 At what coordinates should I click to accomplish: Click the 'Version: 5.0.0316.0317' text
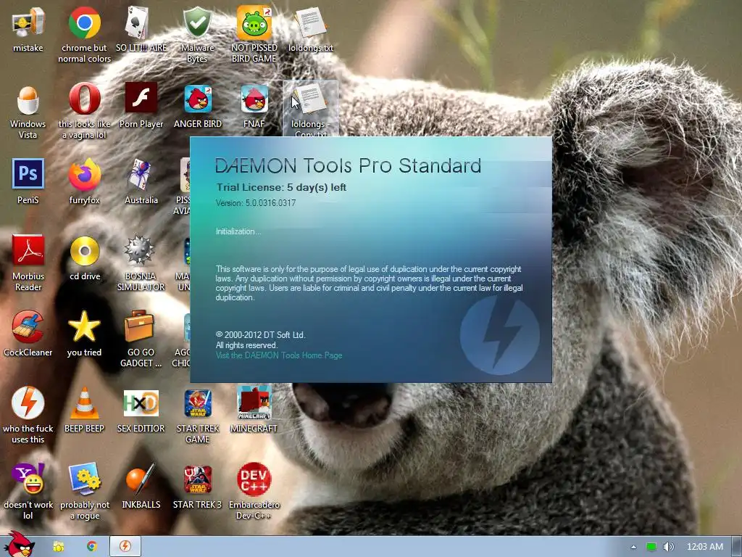256,203
